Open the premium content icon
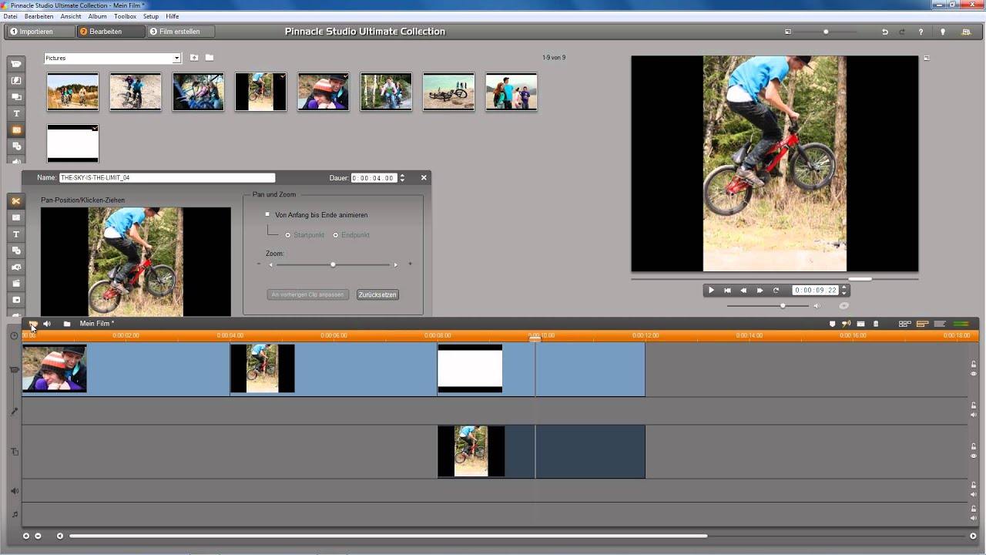This screenshot has height=555, width=986. [966, 32]
